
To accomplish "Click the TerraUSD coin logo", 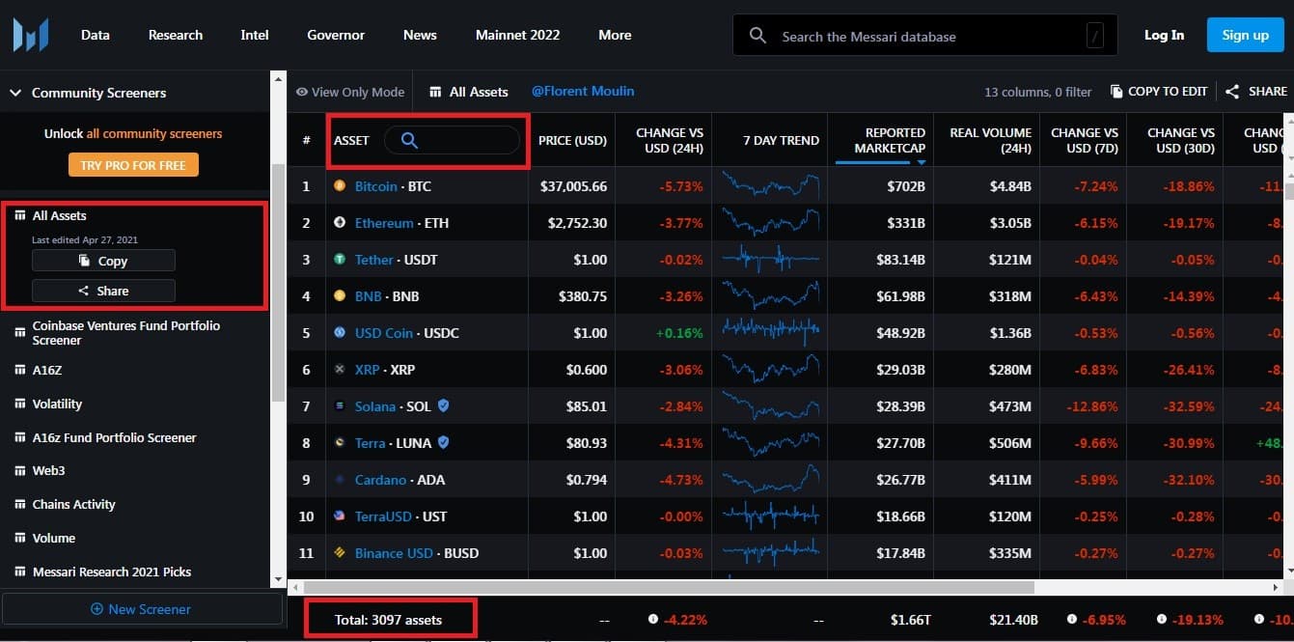I will [x=340, y=516].
